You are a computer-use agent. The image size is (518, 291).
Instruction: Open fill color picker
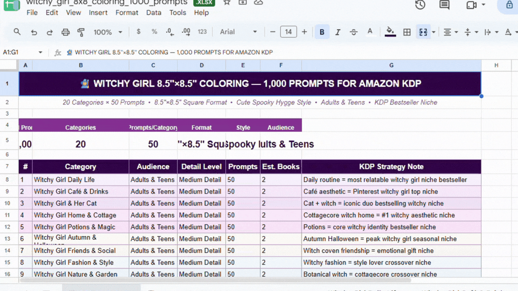click(x=390, y=32)
